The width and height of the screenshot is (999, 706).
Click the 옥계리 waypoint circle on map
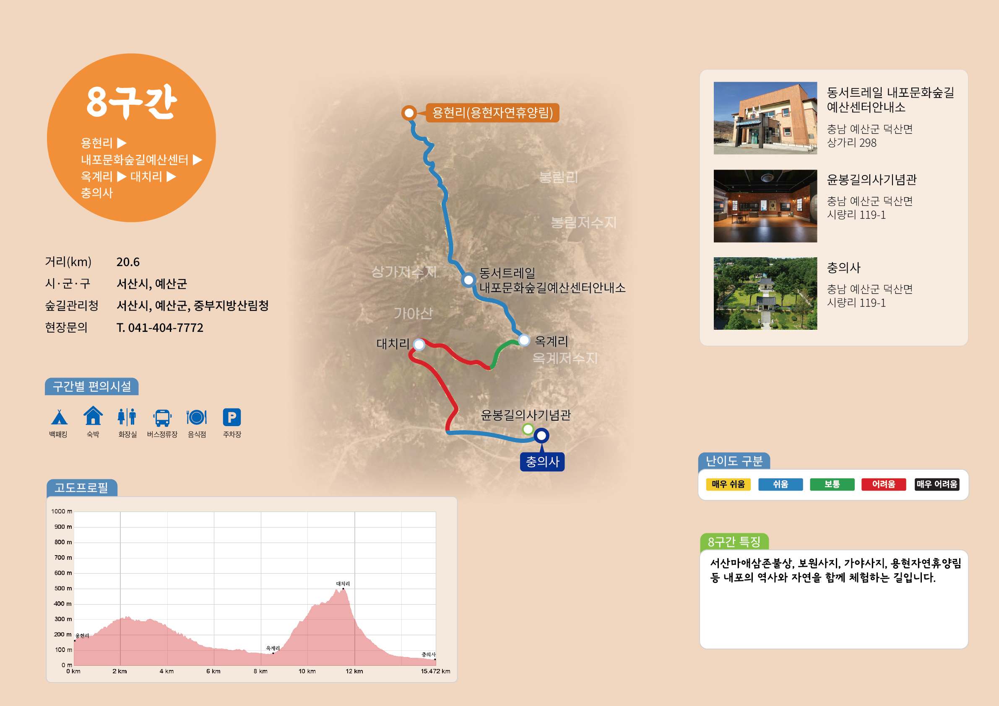(524, 340)
